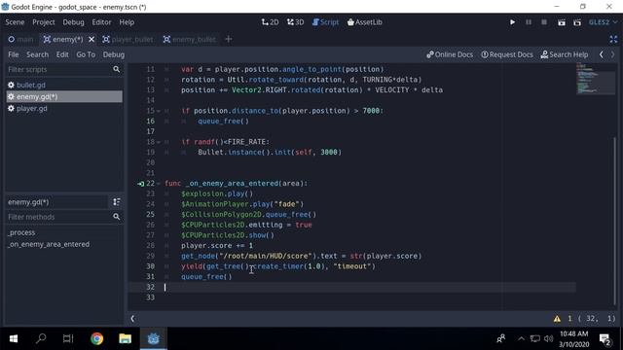The image size is (623, 350).
Task: Select enemy.gd(*) in the script list
Action: tap(64, 96)
